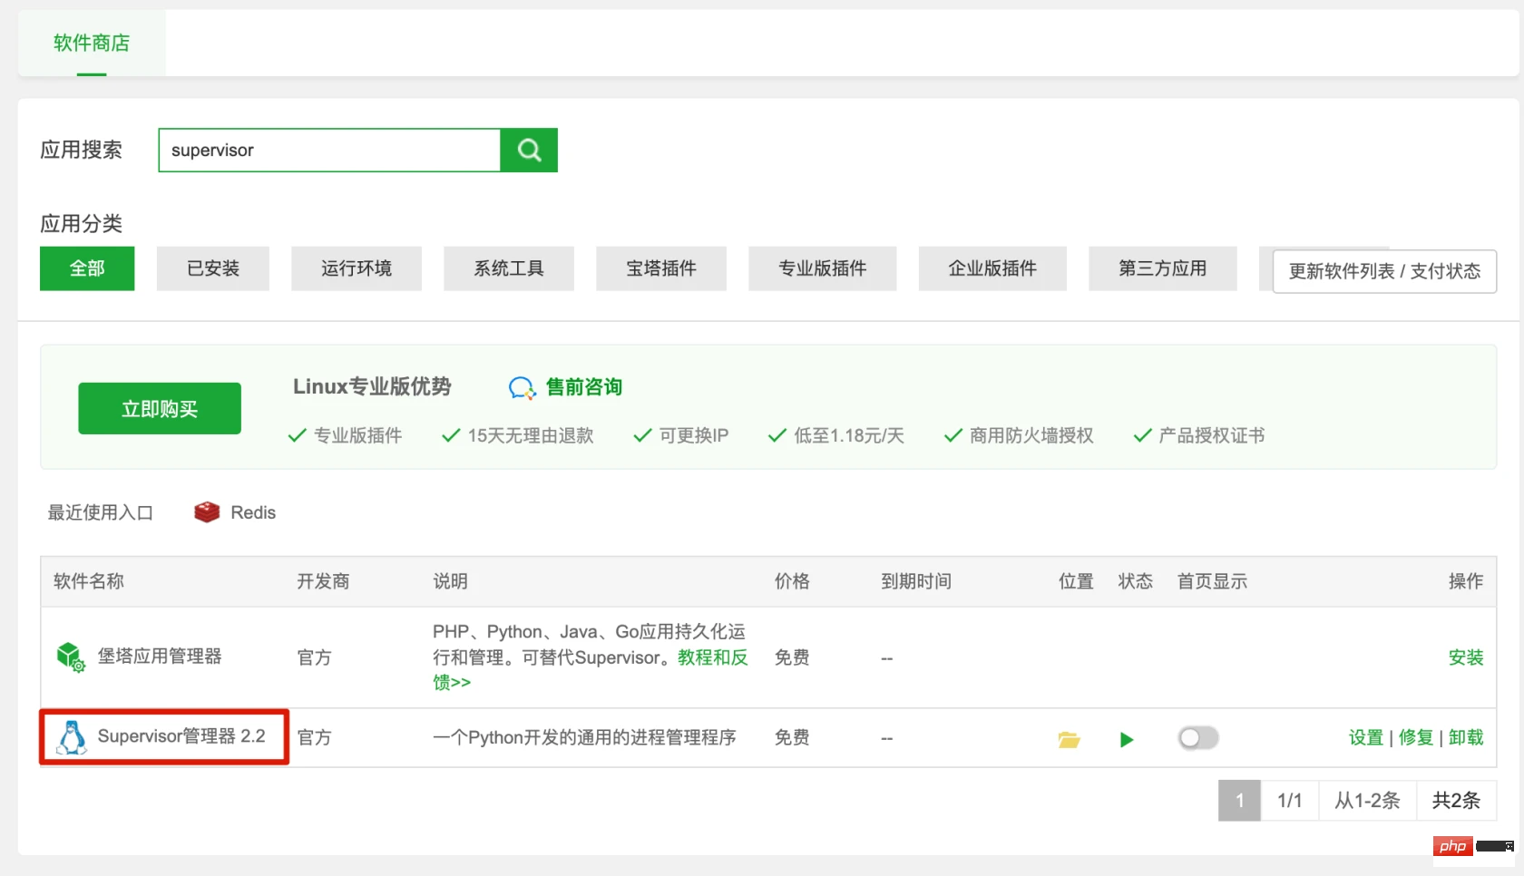Click the 从1-2条 range text

click(x=1367, y=801)
